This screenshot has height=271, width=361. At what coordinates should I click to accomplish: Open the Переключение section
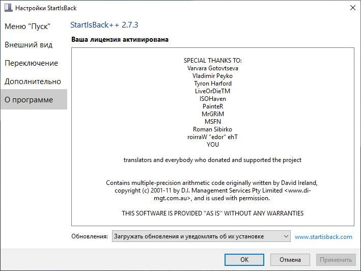pyautogui.click(x=31, y=63)
